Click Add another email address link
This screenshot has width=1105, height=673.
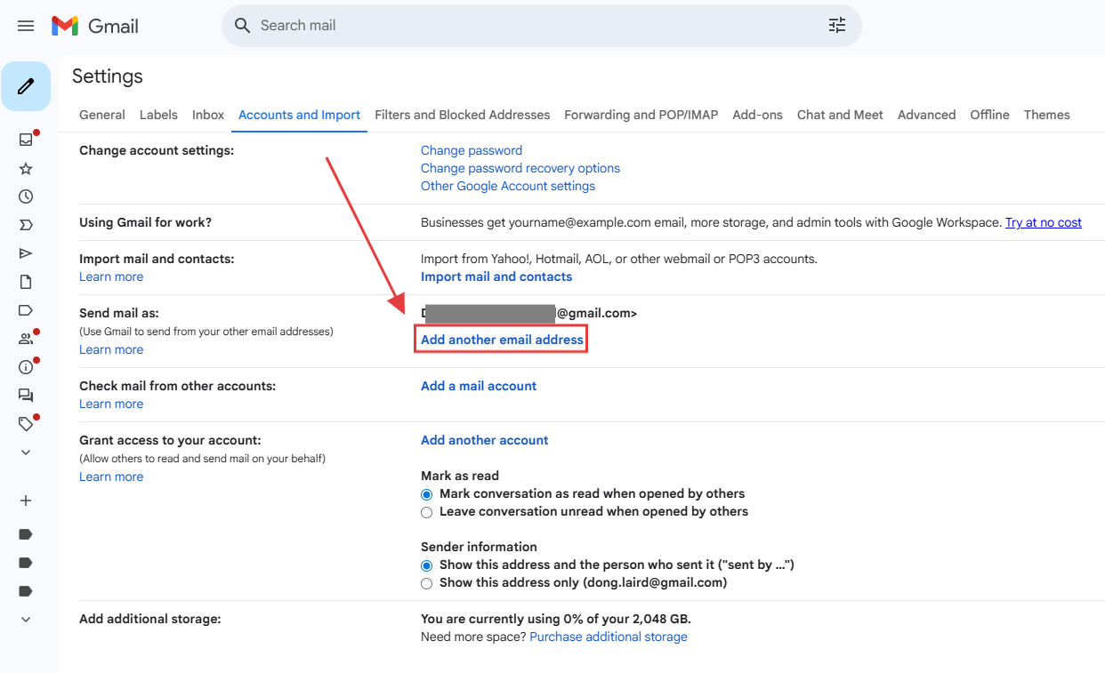click(x=502, y=340)
